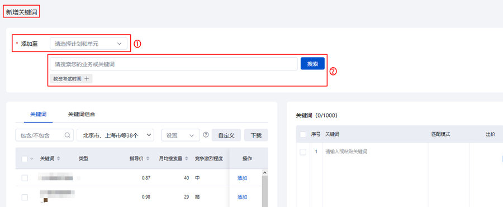Click the search magnifier in the 包含/不包含 field
The image size is (503, 207).
(67, 135)
